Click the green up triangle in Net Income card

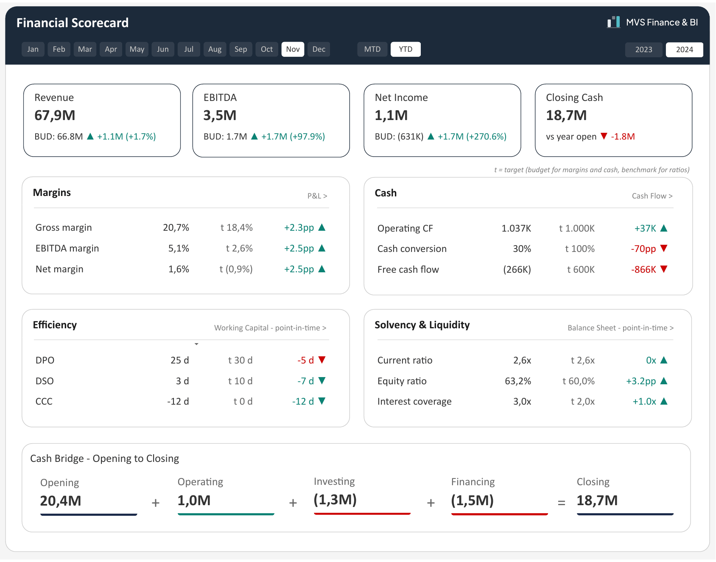click(431, 136)
